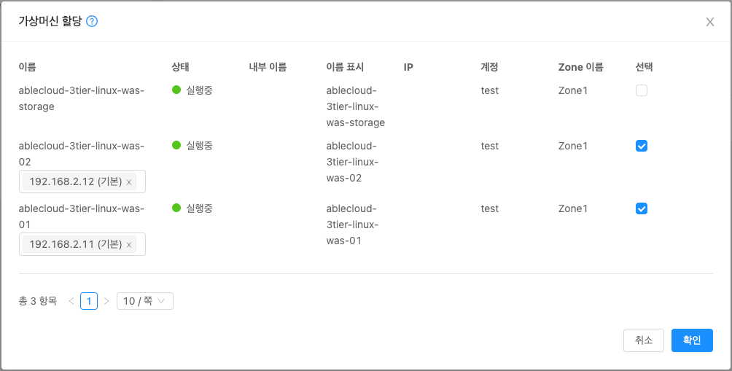
Task: Click the 확인 confirm button
Action: coord(692,340)
